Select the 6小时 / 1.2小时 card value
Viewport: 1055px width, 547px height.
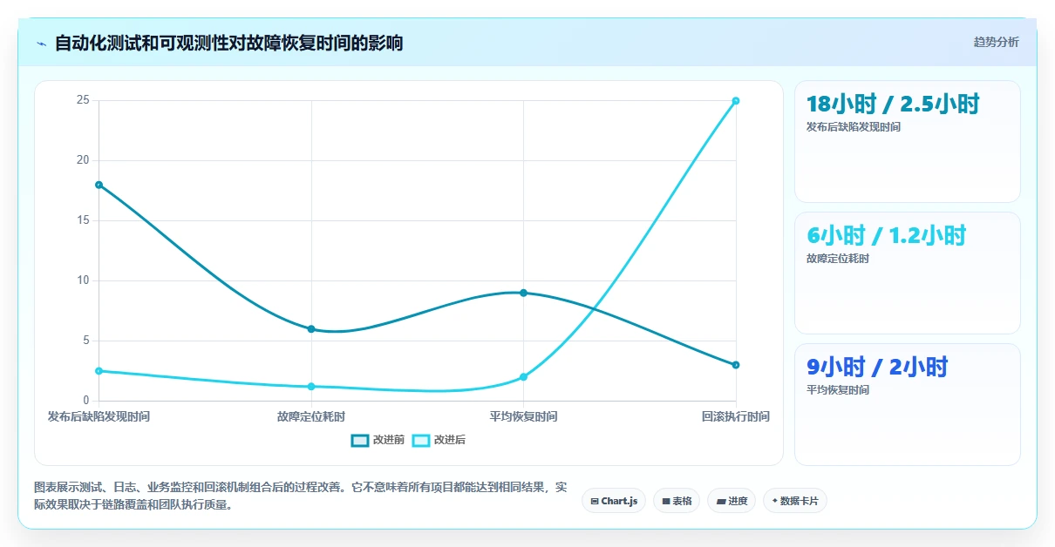(886, 235)
